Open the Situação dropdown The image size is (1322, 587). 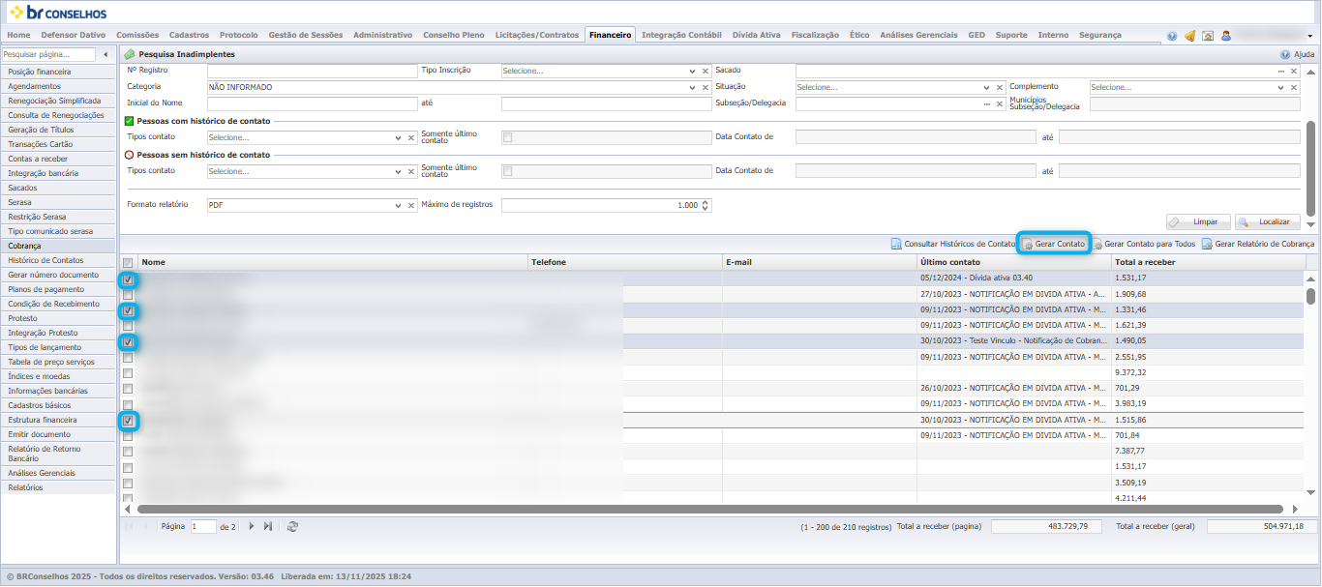click(987, 87)
